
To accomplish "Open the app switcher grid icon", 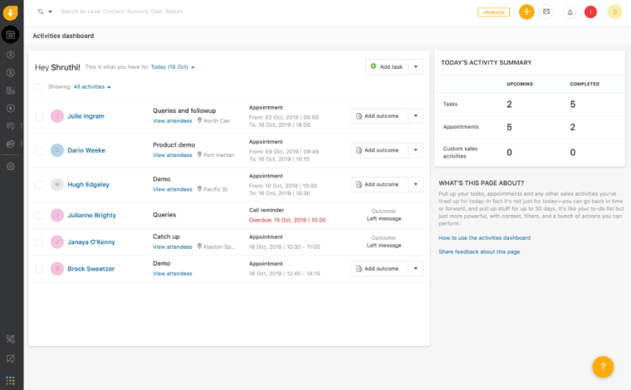I will point(11,380).
